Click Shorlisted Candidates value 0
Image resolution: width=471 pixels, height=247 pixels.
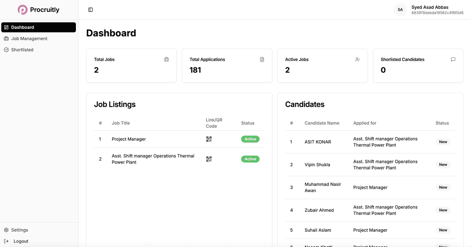(383, 70)
